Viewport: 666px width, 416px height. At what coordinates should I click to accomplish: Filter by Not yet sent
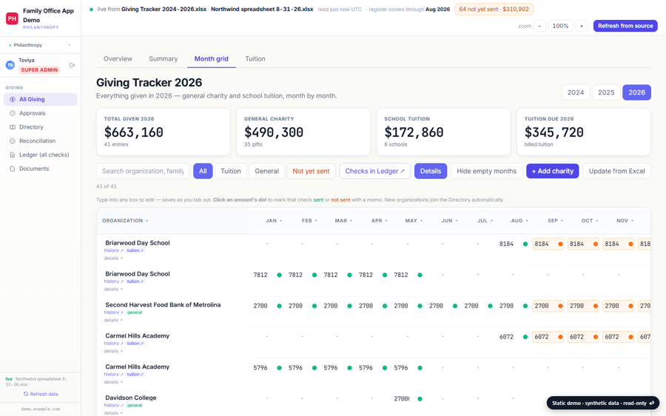(311, 171)
